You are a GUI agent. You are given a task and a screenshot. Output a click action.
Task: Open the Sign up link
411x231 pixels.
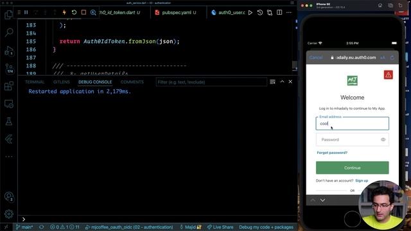pyautogui.click(x=362, y=181)
